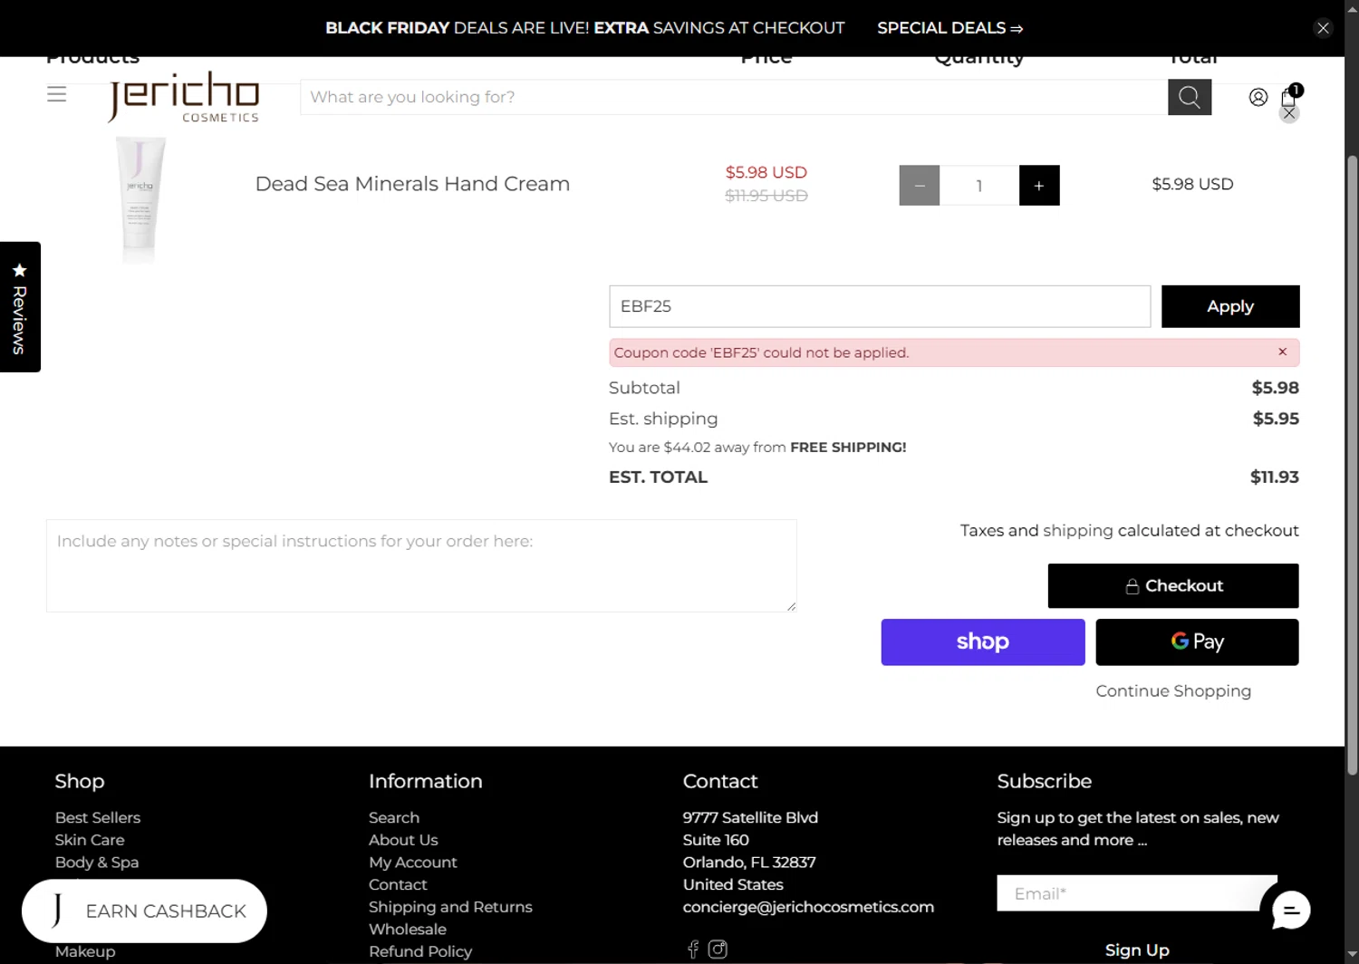The image size is (1359, 964).
Task: Click the Earn Cashback widget
Action: click(144, 911)
